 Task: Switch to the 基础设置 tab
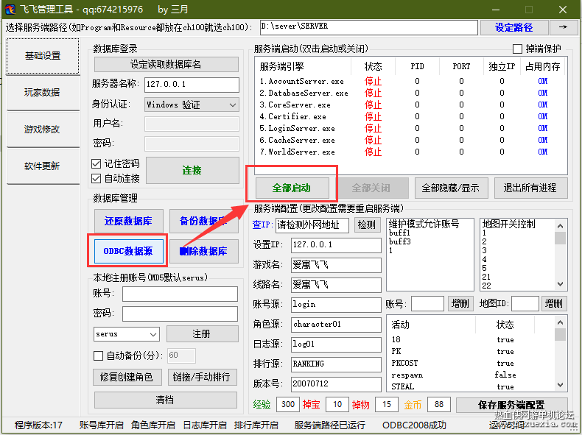click(x=43, y=56)
